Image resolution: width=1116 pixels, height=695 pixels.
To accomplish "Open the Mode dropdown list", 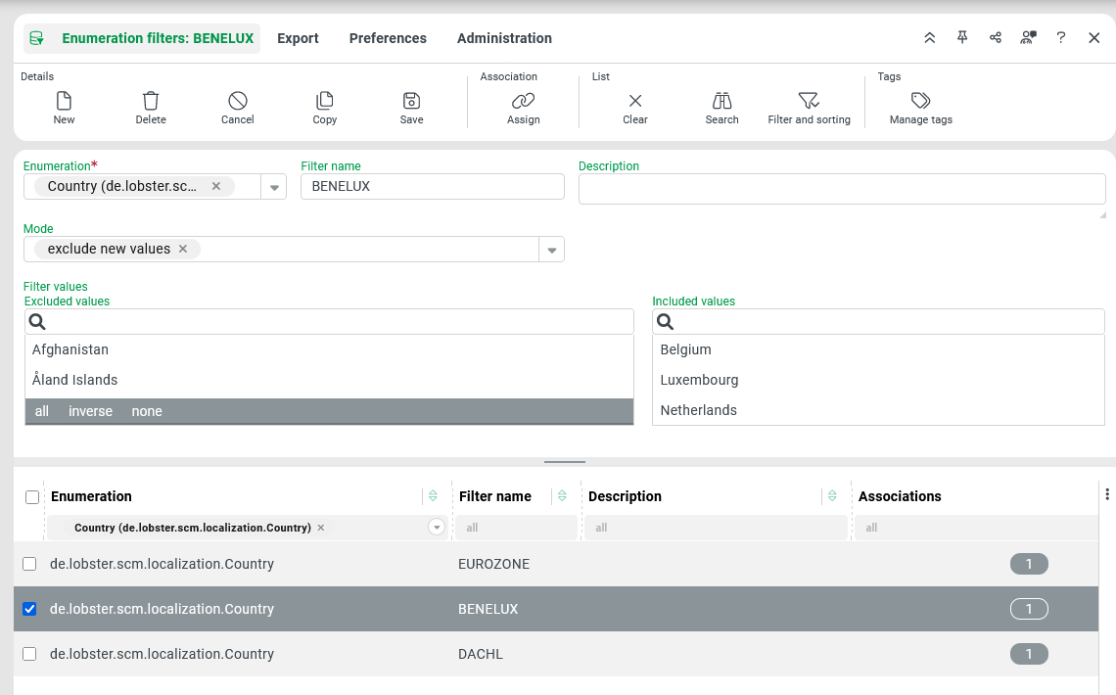I will coord(552,250).
